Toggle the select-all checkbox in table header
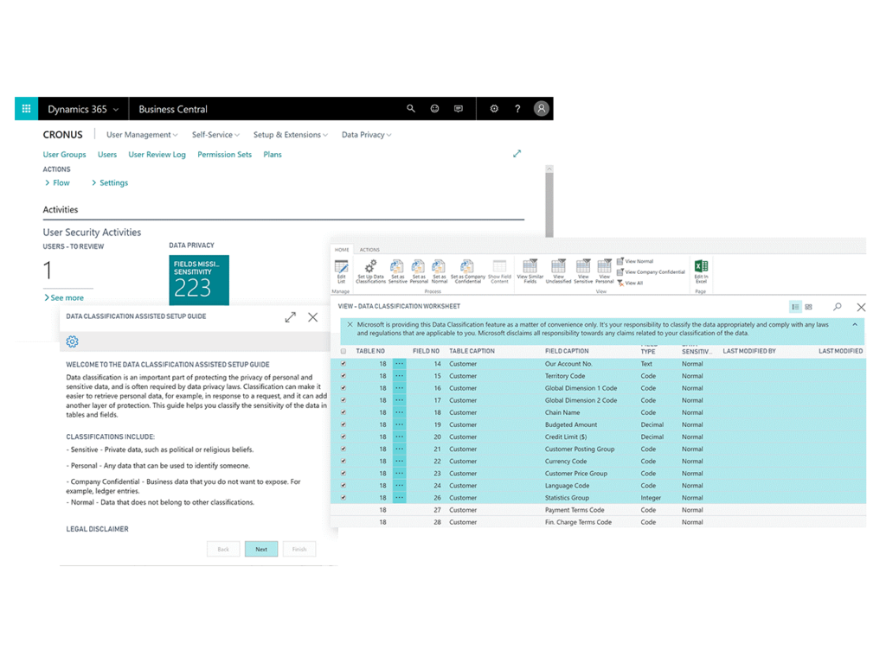Viewport: 886px width, 663px height. [x=343, y=352]
